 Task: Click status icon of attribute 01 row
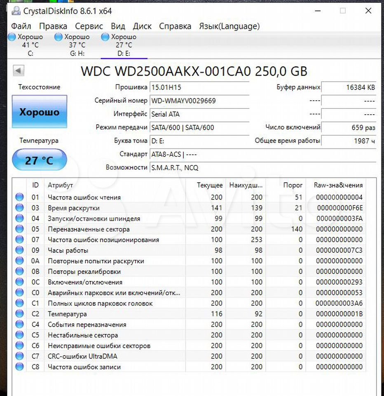pyautogui.click(x=19, y=197)
